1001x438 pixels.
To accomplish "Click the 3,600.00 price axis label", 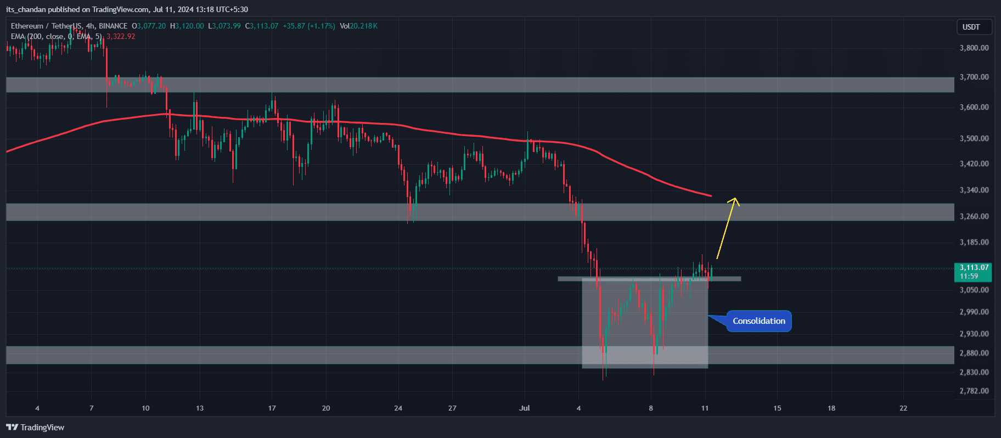I will point(974,107).
